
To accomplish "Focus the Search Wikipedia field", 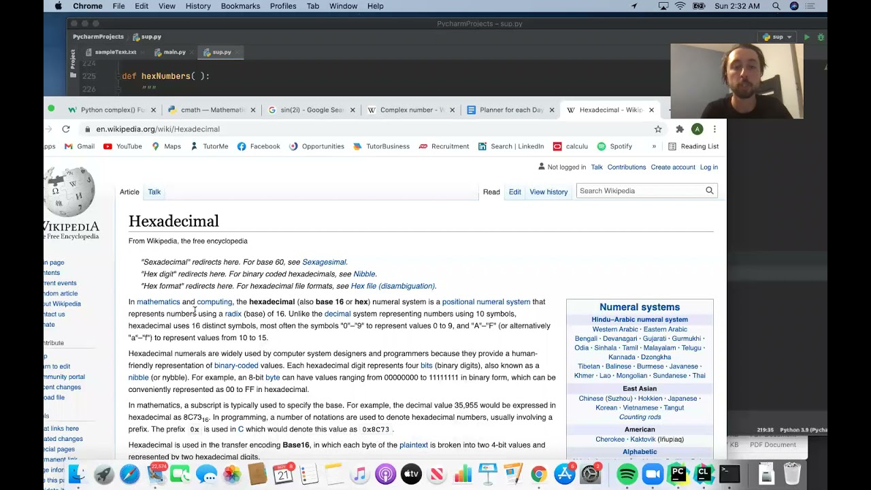I will 640,191.
